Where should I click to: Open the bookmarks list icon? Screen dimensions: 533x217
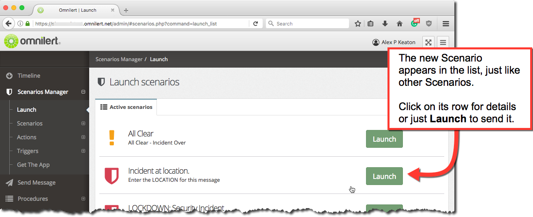pos(370,23)
